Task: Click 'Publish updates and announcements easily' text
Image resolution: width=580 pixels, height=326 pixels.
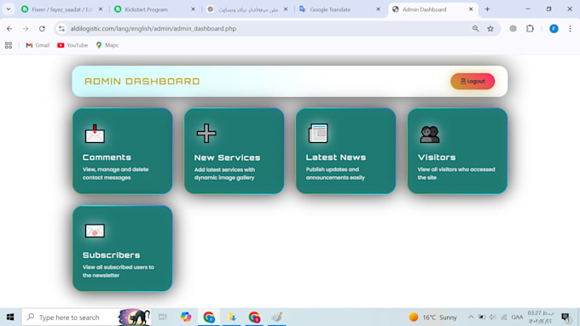Action: pyautogui.click(x=335, y=174)
